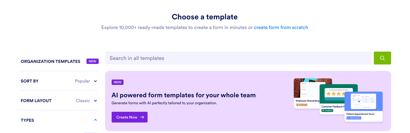
Task: Focus the Search in all templates field
Action: coord(238,58)
